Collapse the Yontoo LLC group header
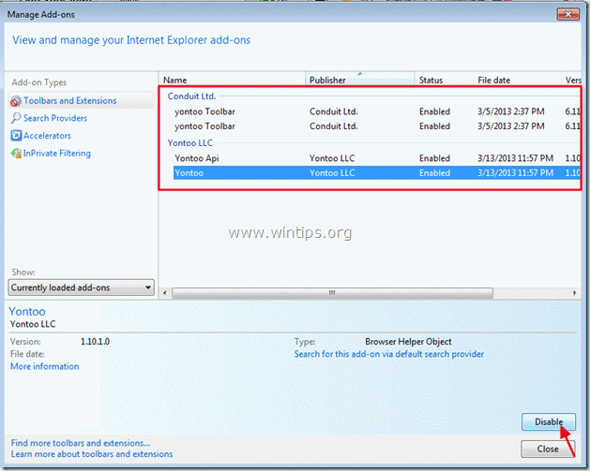Viewport: 590px width, 471px height. (x=190, y=142)
